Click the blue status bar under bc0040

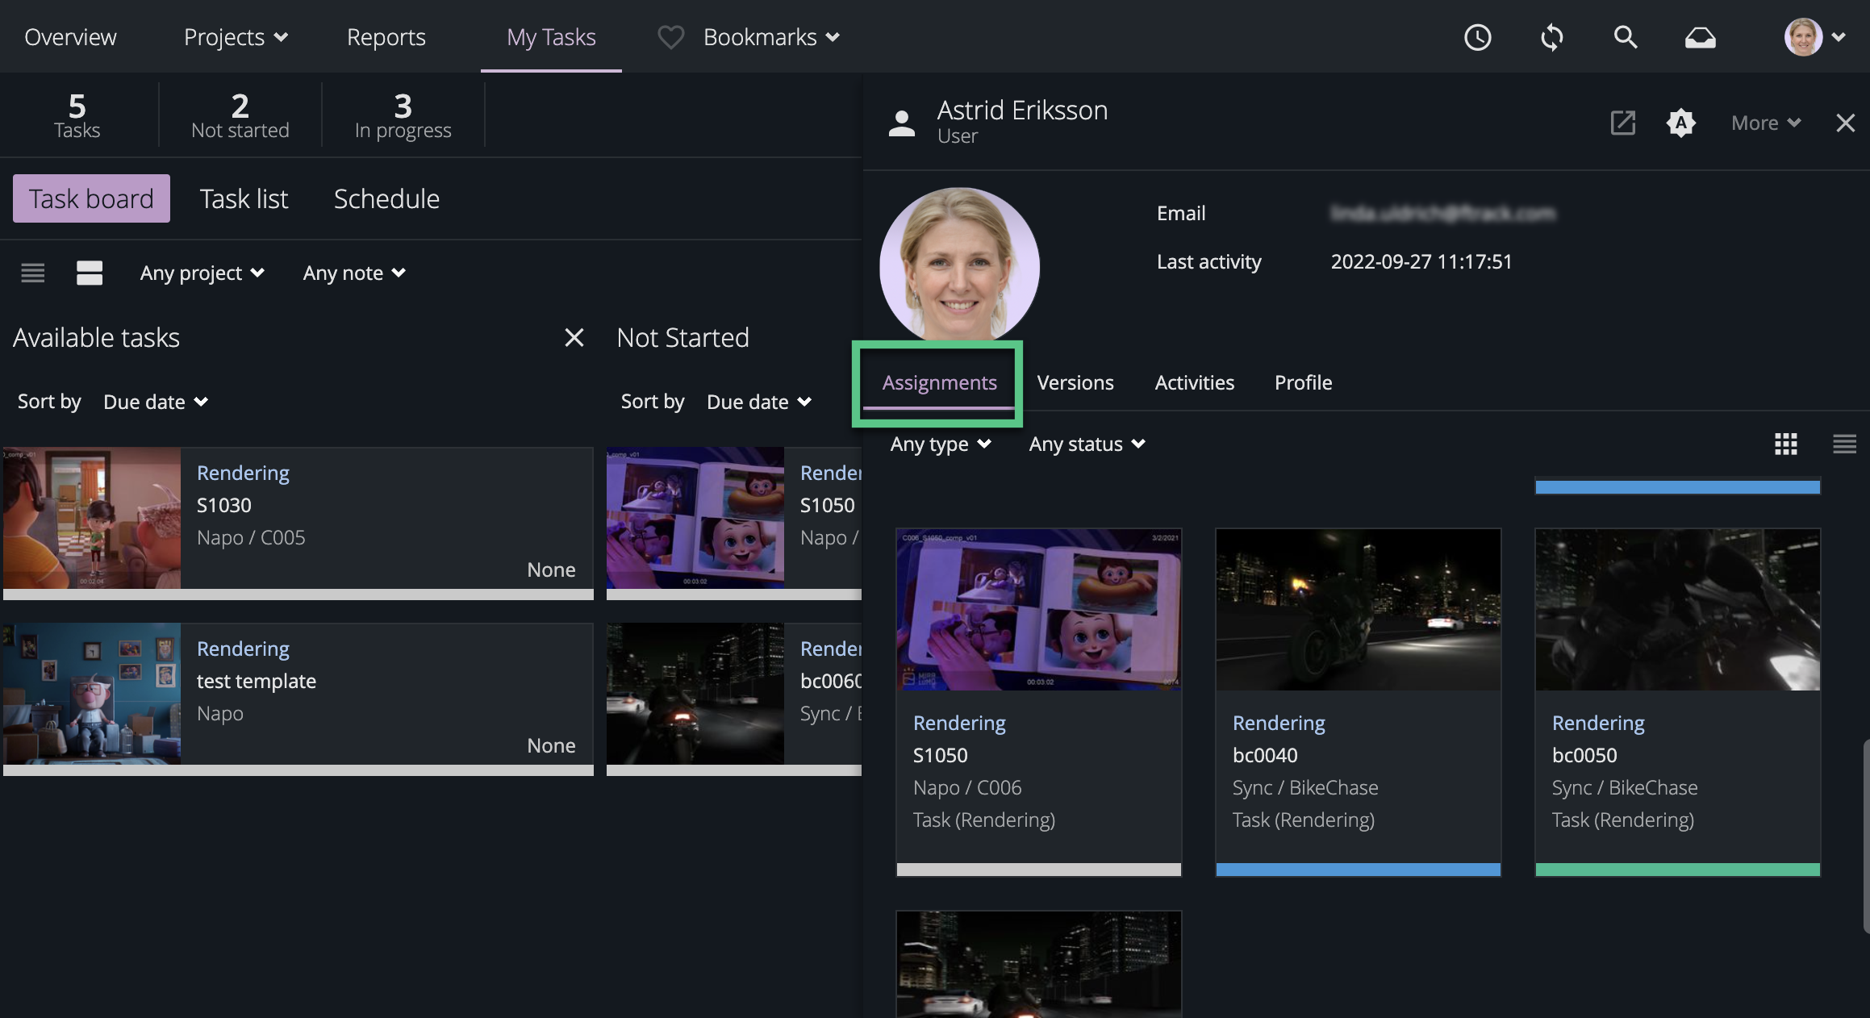point(1358,870)
